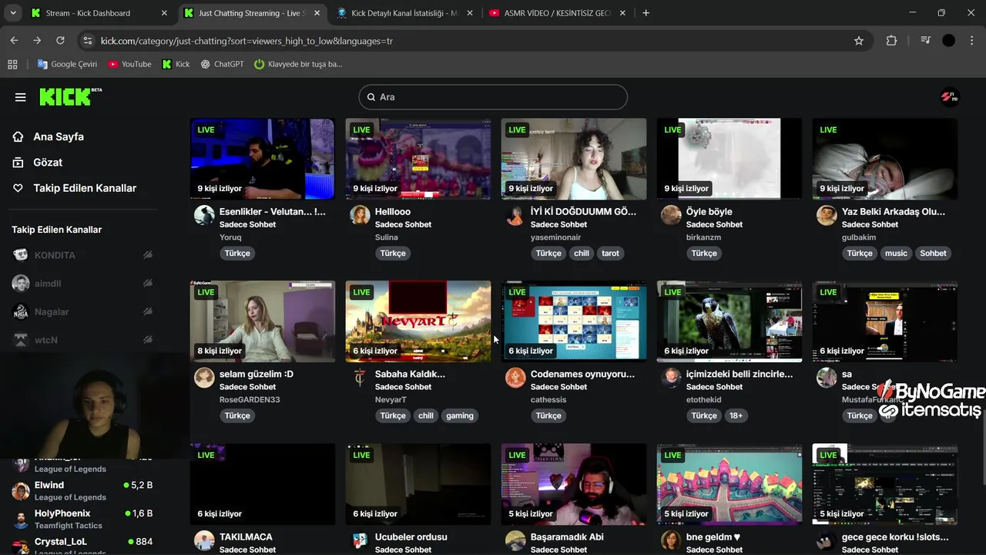
Task: Click RoseGARDEN33 streamer avatar
Action: (204, 378)
